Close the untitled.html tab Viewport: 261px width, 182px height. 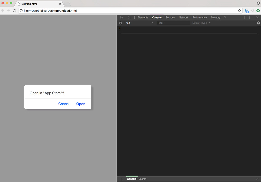tap(60, 4)
